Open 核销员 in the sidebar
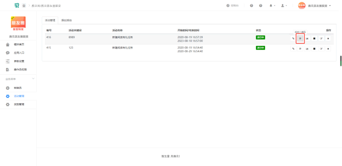The width and height of the screenshot is (342, 166). (x=18, y=88)
